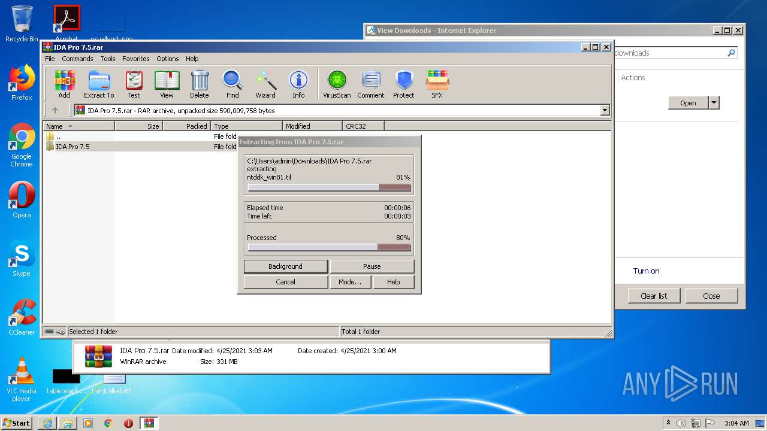Click the drive/key icon in WinRAR status bar
The height and width of the screenshot is (431, 767).
click(55, 332)
